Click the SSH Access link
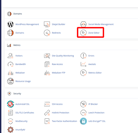 click(57, 104)
